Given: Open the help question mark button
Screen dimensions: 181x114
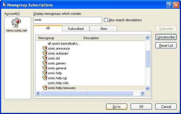Looking at the screenshot, I should 169,5.
